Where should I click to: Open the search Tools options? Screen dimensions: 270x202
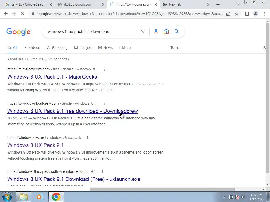pos(175,48)
